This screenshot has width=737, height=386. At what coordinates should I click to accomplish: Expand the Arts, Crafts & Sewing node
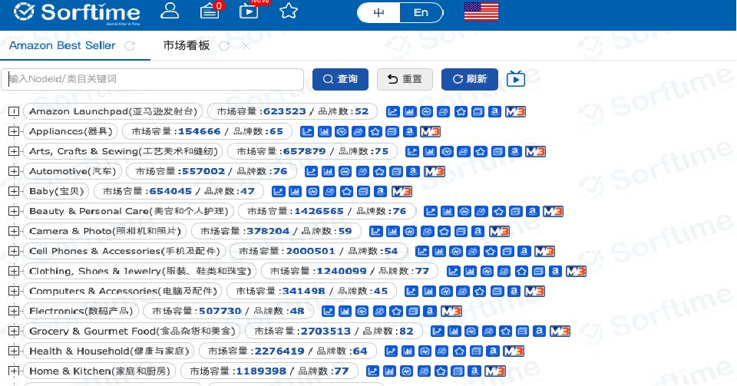(x=14, y=152)
